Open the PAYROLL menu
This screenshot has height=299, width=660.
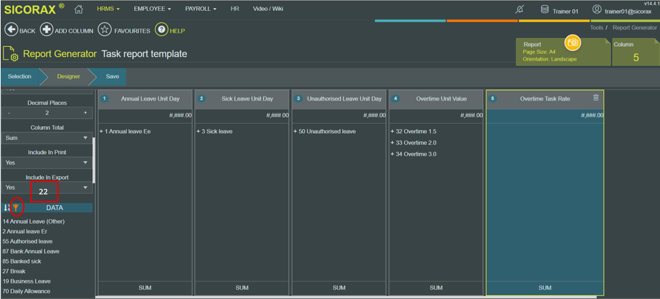click(201, 8)
